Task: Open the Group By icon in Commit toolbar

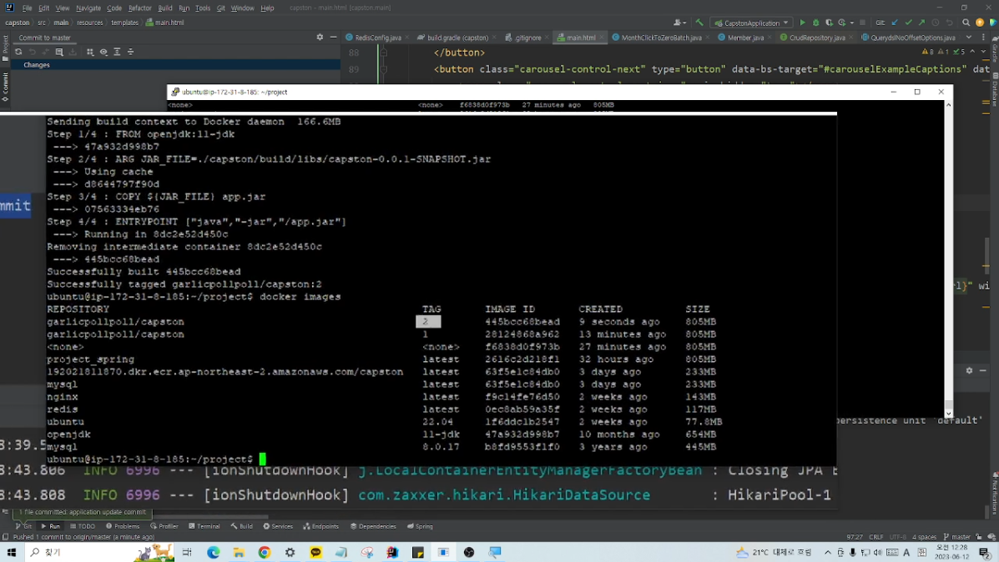Action: tap(90, 52)
